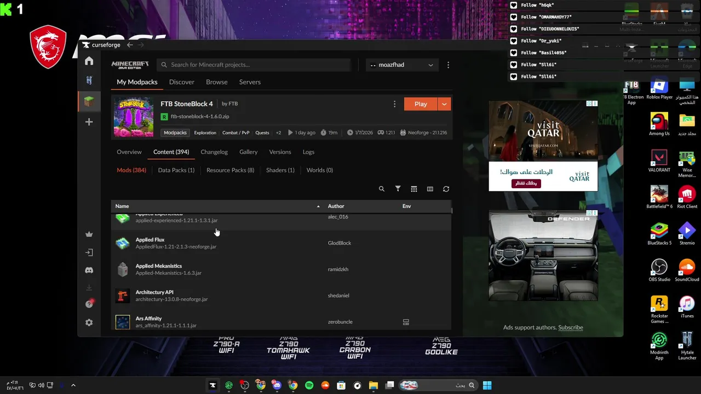
Task: Go back with the CurseForge back arrow
Action: (x=130, y=45)
